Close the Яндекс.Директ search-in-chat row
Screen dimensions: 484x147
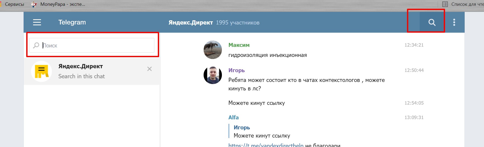(x=149, y=69)
